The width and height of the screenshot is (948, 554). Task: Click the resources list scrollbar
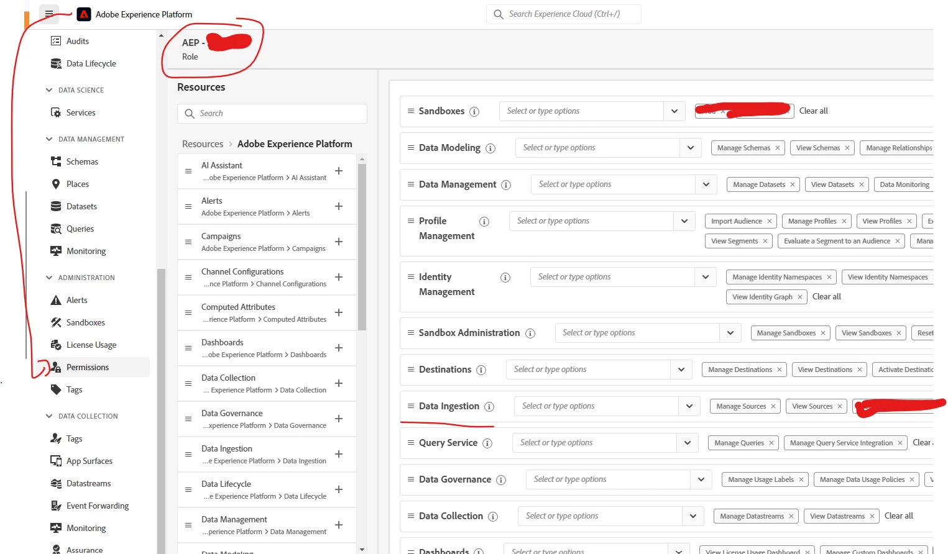pos(362,247)
